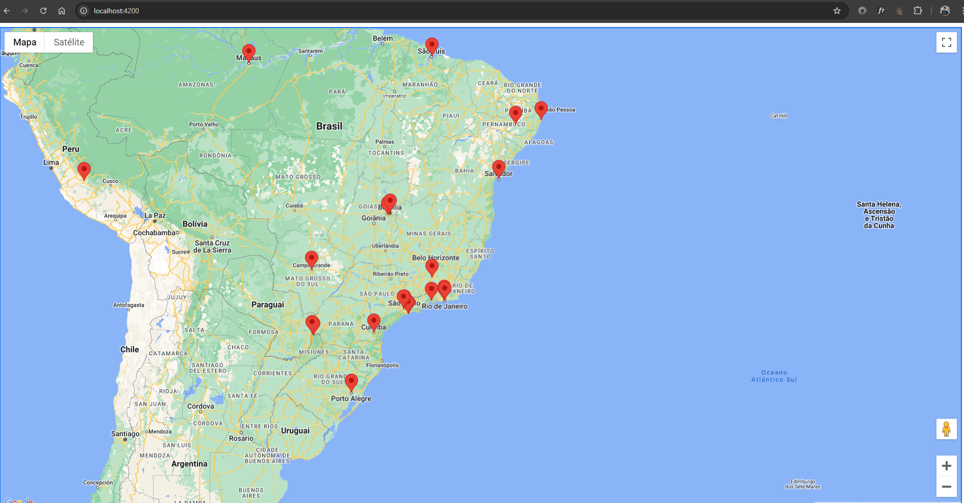
Task: Zoom out with the minus button
Action: [x=946, y=487]
